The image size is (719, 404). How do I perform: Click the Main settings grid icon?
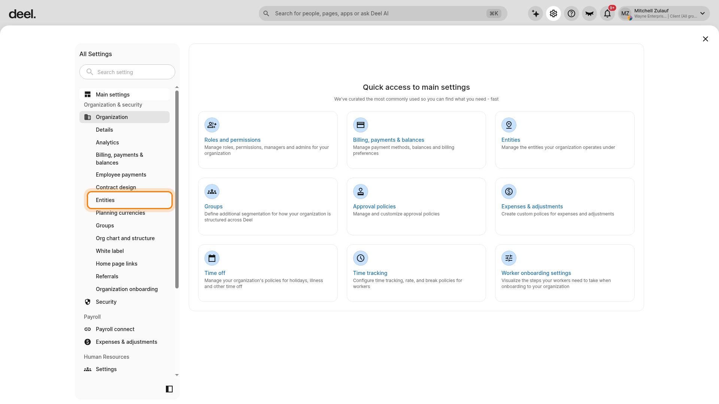click(x=88, y=94)
